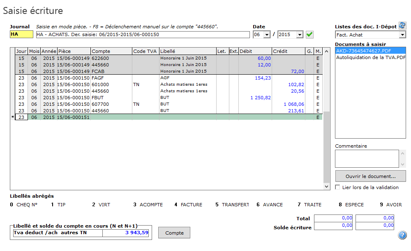Enable 'Lier lors de la validation' checkbox
This screenshot has width=411, height=251.
coord(338,187)
